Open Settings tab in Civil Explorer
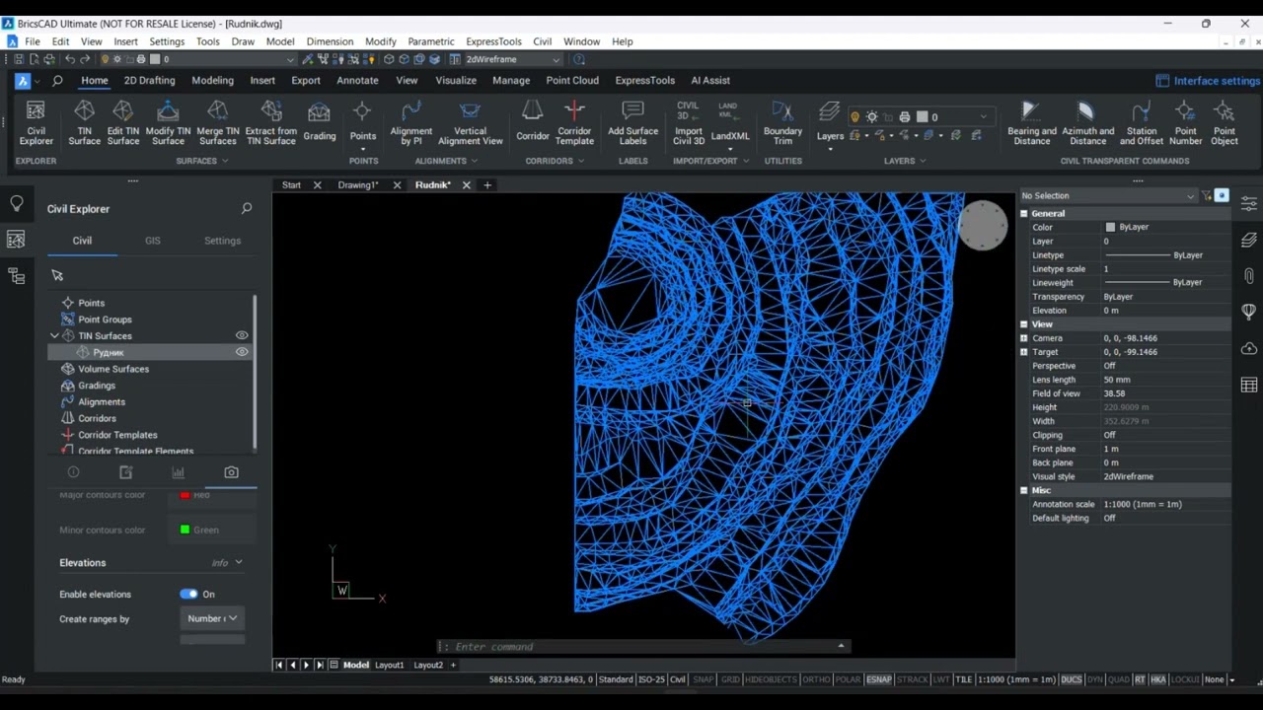 222,241
